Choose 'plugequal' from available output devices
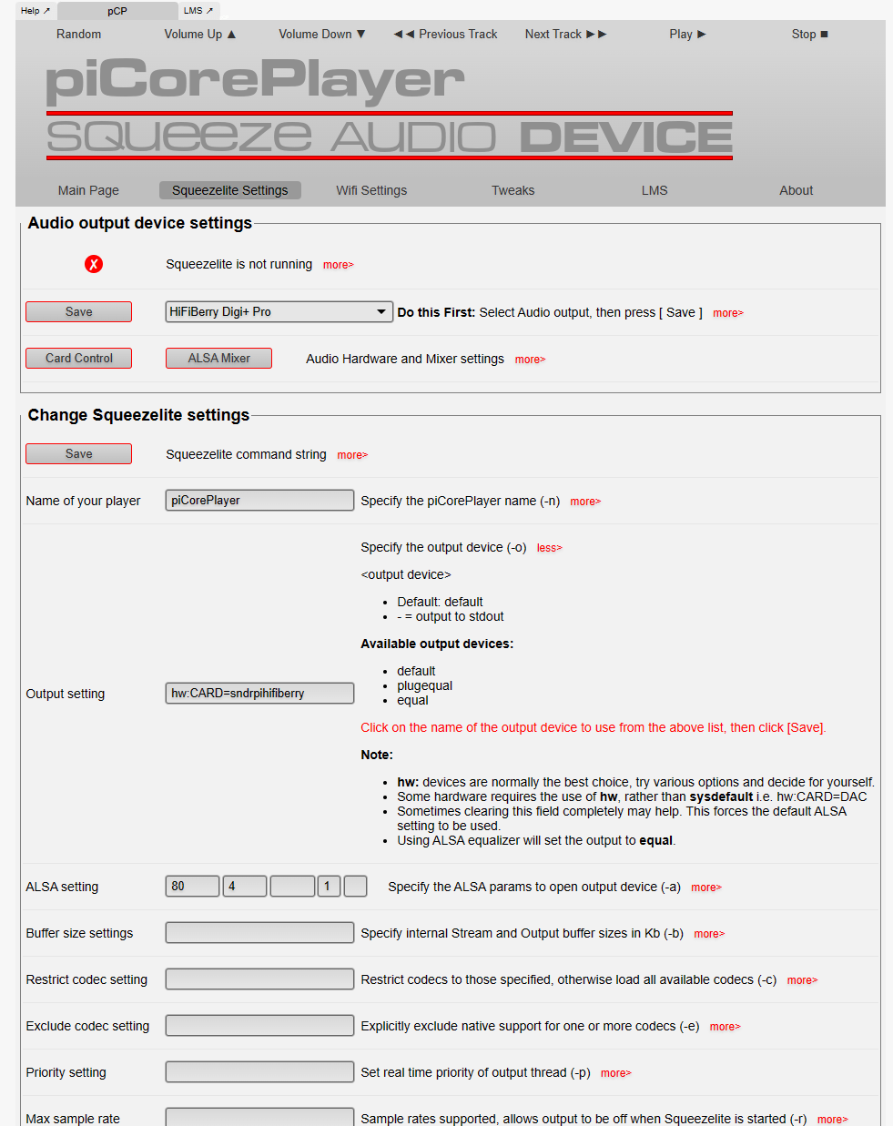 (424, 685)
